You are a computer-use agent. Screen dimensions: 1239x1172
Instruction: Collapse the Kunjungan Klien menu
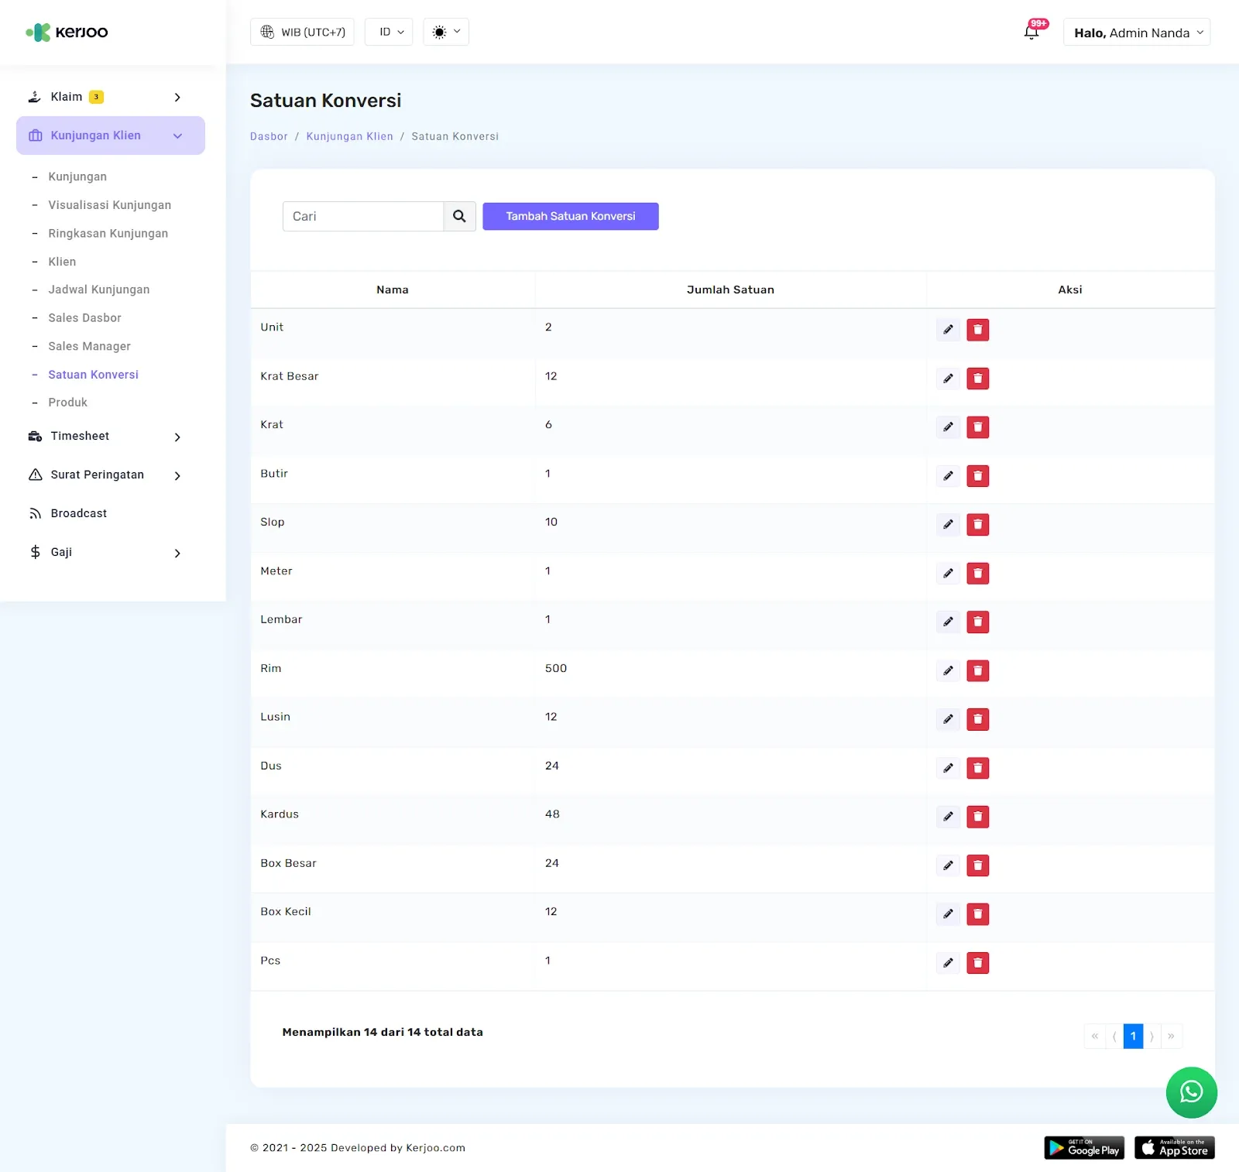coord(110,135)
